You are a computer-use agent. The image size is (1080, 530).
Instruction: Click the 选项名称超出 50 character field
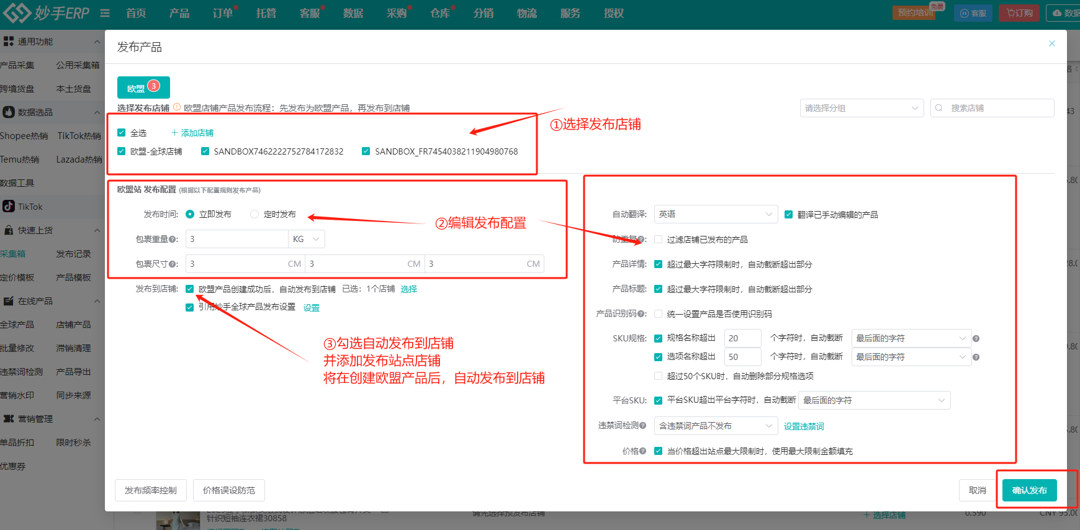743,357
